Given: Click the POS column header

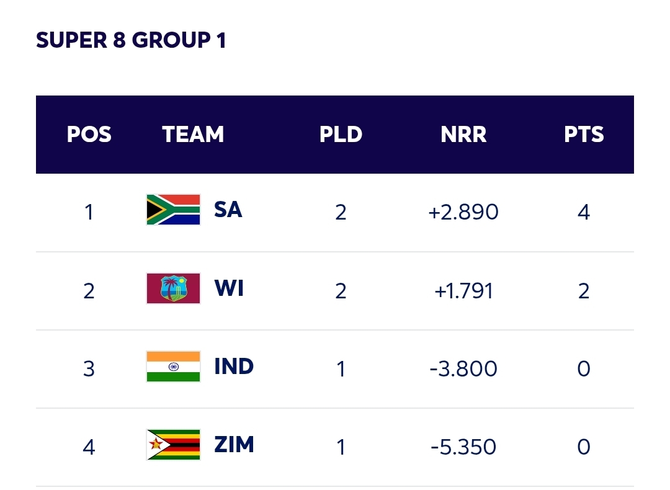Looking at the screenshot, I should 89,134.
